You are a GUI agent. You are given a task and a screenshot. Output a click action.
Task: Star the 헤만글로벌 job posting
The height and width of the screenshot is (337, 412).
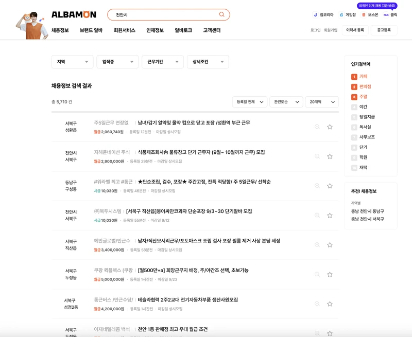[329, 246]
